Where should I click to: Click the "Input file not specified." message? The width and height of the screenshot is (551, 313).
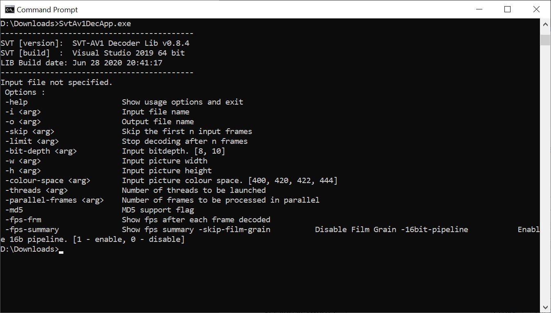pyautogui.click(x=56, y=83)
